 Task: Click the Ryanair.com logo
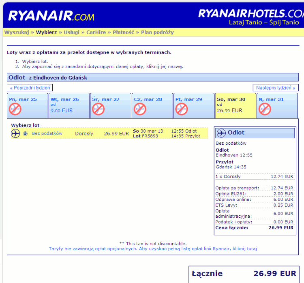(x=51, y=16)
